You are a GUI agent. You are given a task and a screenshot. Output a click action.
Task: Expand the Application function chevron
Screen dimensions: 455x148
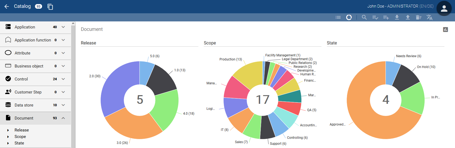(x=63, y=40)
